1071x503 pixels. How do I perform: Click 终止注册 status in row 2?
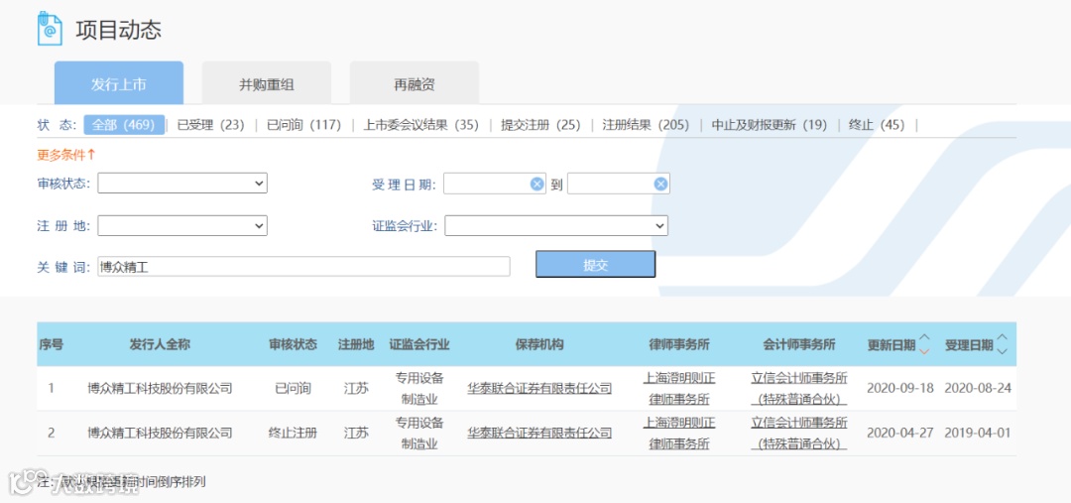coord(293,433)
